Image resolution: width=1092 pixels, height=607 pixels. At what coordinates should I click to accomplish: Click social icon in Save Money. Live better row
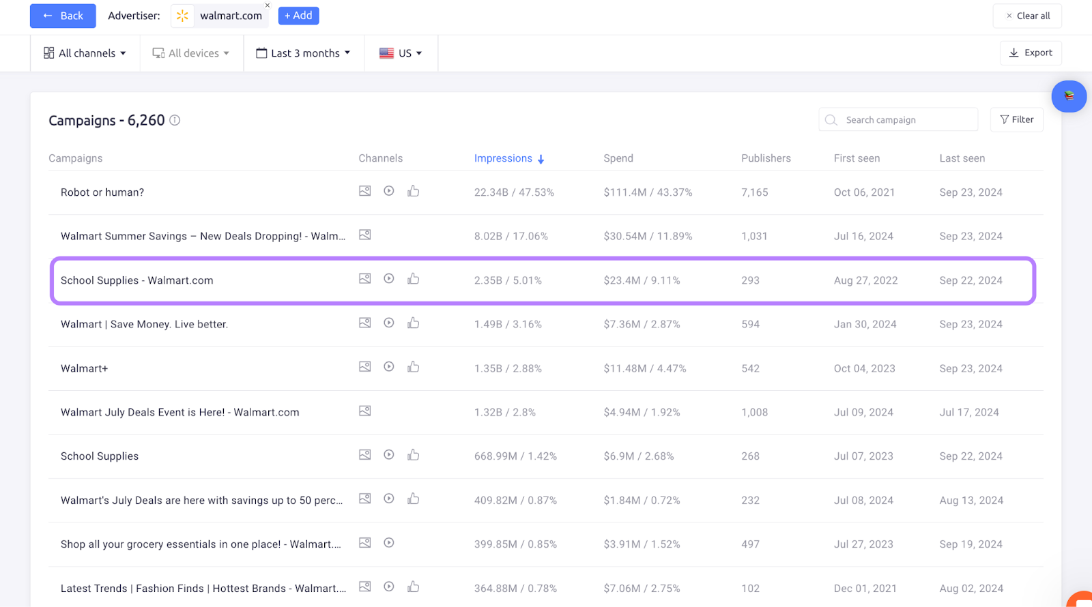pyautogui.click(x=414, y=323)
